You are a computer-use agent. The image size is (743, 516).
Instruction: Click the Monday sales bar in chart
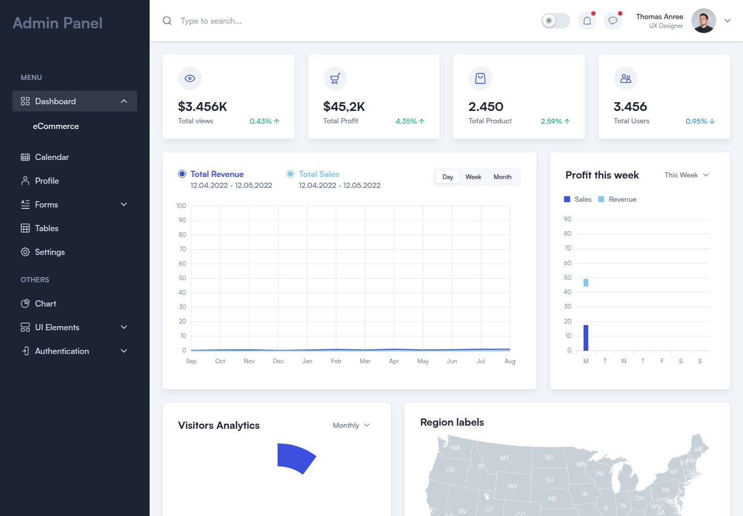(586, 338)
